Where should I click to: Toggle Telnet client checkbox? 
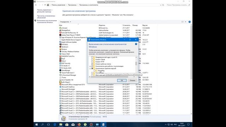click(x=92, y=60)
